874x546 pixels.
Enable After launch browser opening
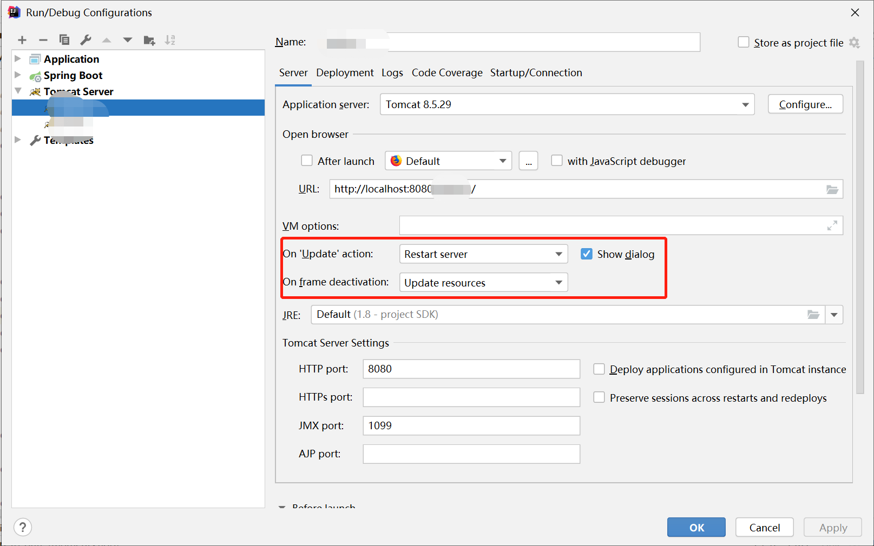(307, 161)
